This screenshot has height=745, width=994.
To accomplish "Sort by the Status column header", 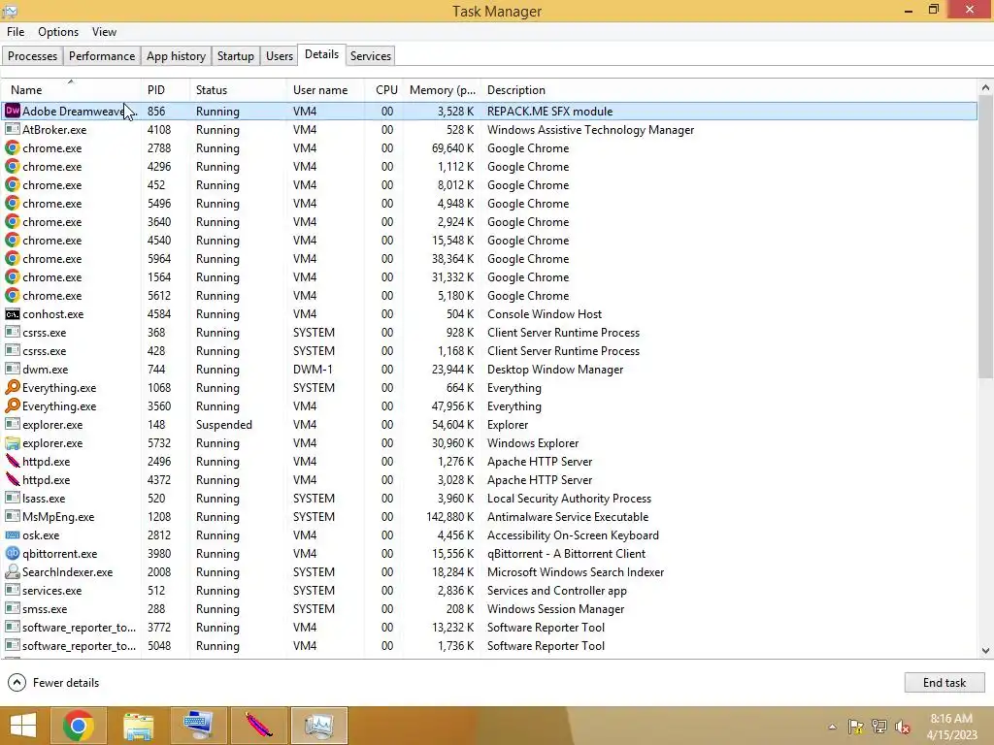I will (x=238, y=90).
